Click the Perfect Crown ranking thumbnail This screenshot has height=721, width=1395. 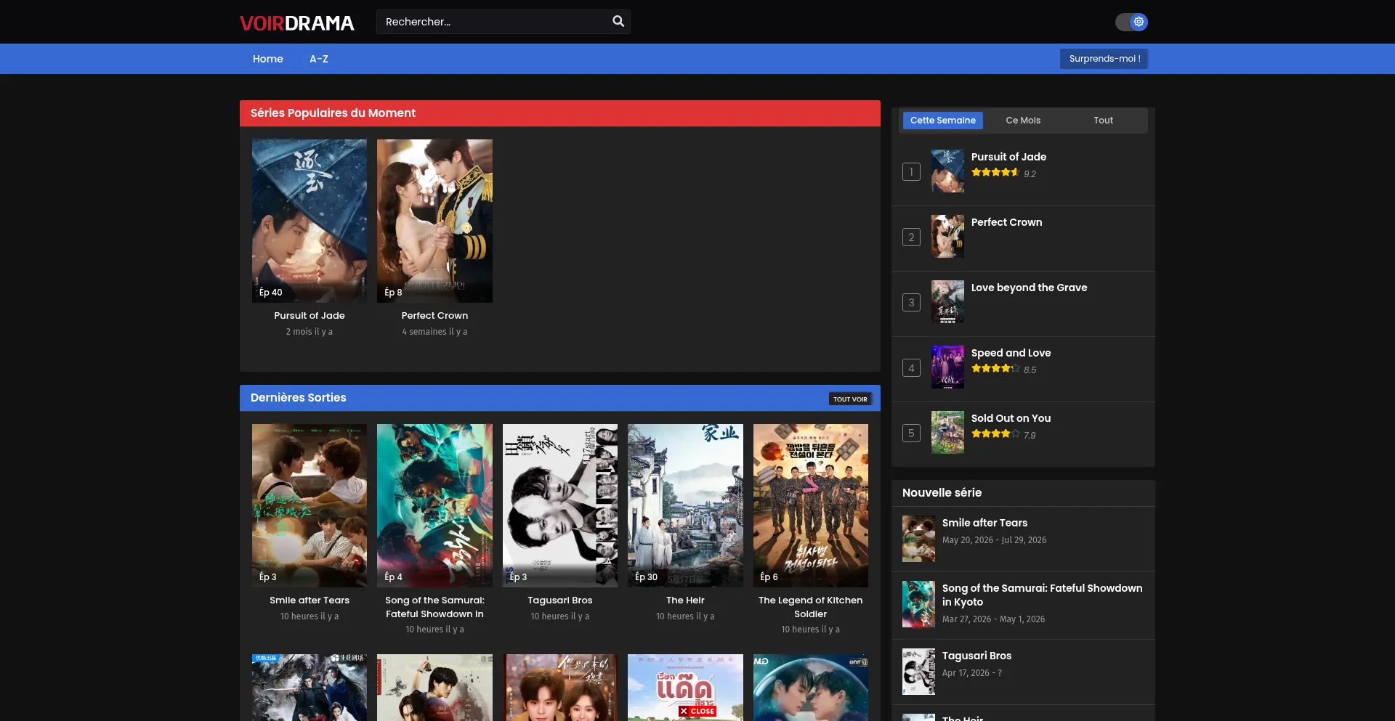coord(947,237)
